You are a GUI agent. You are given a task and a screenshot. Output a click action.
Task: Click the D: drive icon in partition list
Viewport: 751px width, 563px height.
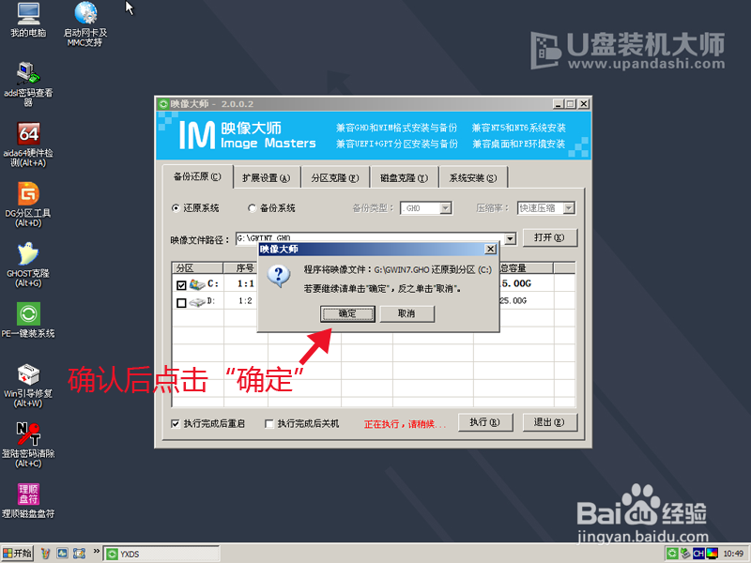tap(197, 302)
